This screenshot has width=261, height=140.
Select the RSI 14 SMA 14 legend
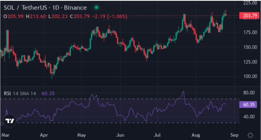[x=20, y=94]
